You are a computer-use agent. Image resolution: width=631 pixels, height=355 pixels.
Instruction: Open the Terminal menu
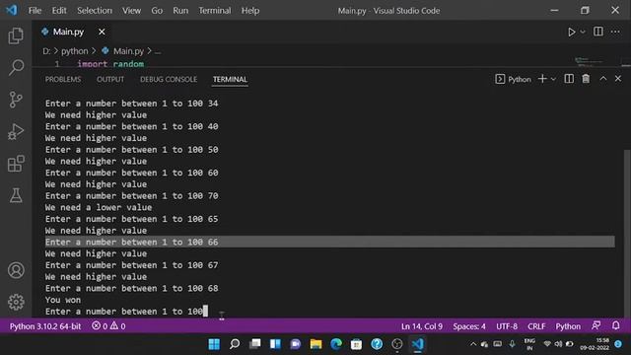click(x=215, y=11)
